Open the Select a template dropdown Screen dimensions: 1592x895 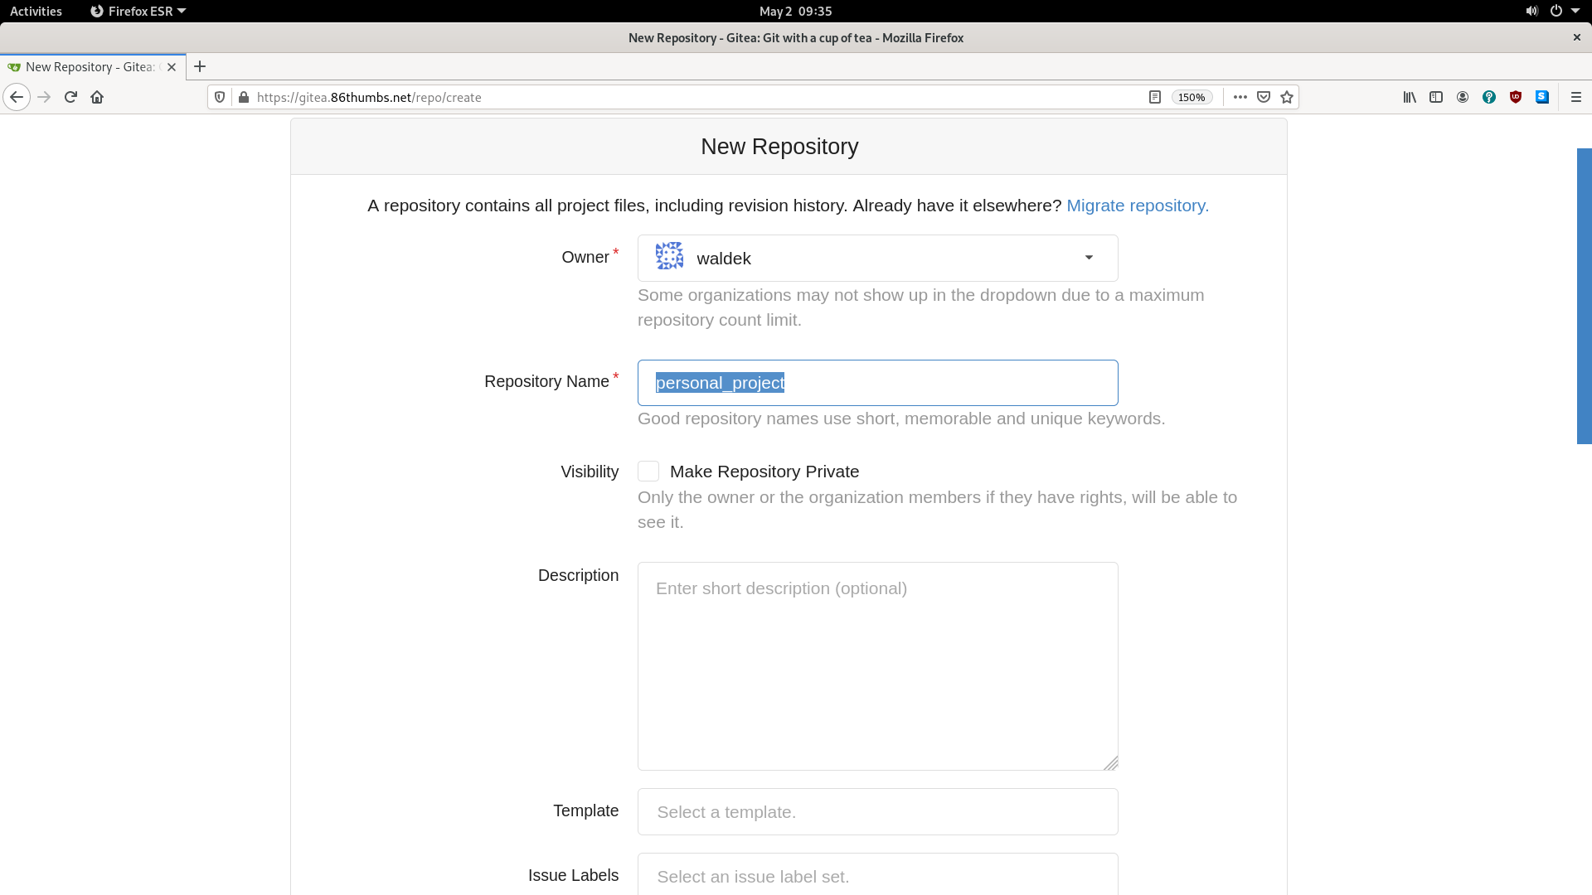877,812
